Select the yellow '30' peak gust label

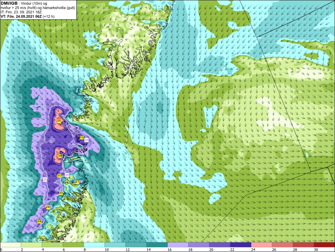[61, 193]
